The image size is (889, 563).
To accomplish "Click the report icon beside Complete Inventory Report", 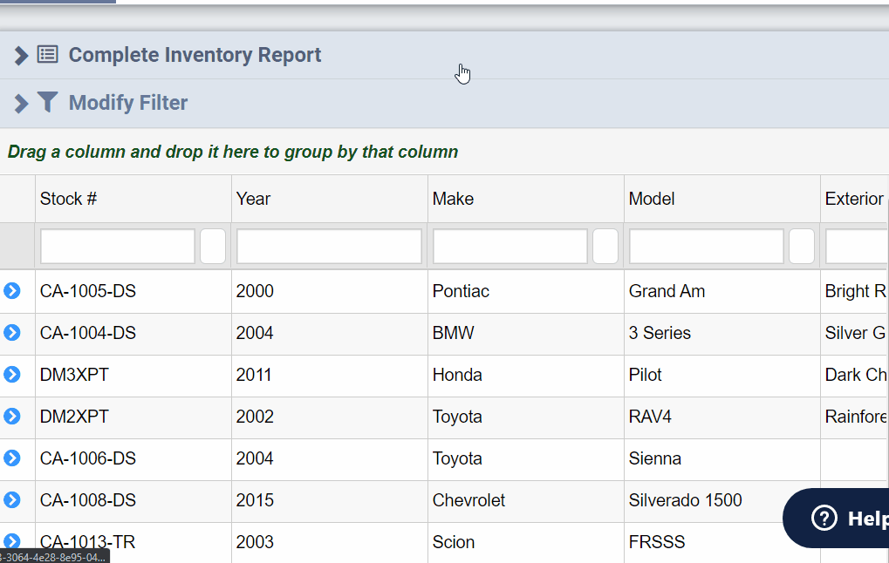I will (47, 54).
